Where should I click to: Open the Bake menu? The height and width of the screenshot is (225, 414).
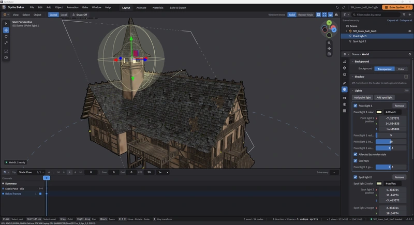[85, 7]
